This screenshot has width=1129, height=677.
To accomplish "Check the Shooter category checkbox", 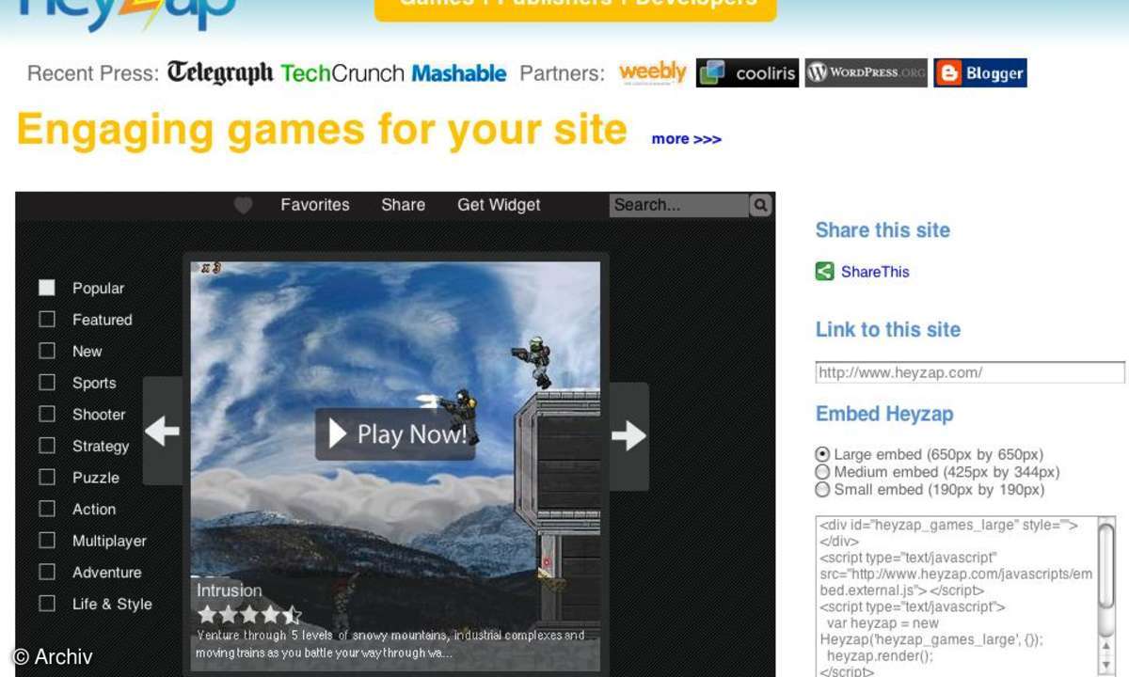I will coord(47,414).
